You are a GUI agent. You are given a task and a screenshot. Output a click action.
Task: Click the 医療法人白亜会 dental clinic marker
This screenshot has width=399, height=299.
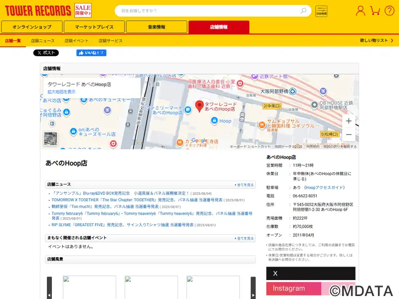(x=240, y=83)
